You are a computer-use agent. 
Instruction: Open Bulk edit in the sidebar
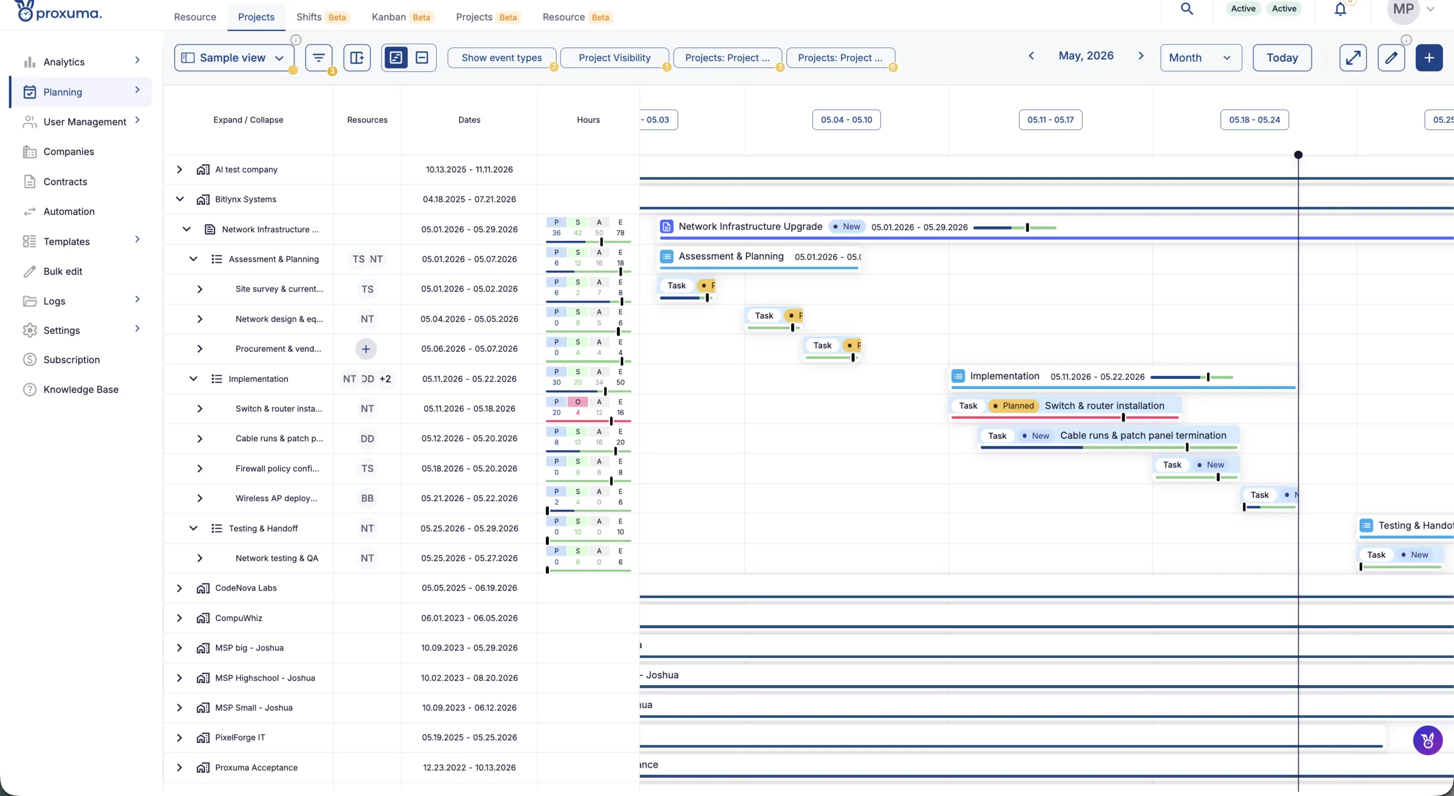tap(62, 271)
